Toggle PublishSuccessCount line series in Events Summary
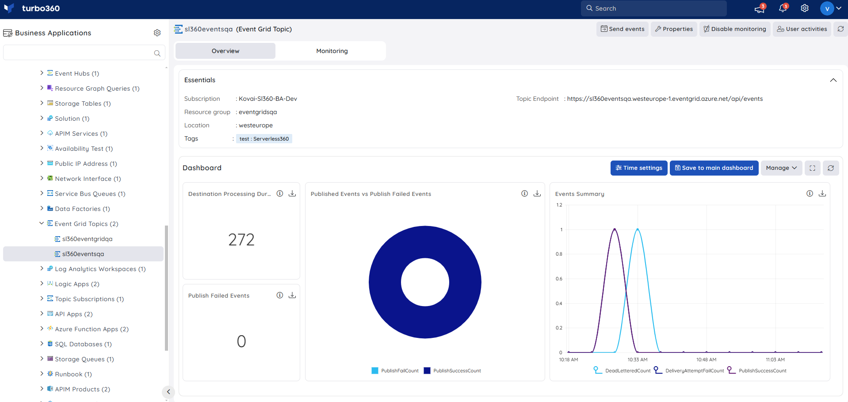Image resolution: width=848 pixels, height=402 pixels. (756, 371)
